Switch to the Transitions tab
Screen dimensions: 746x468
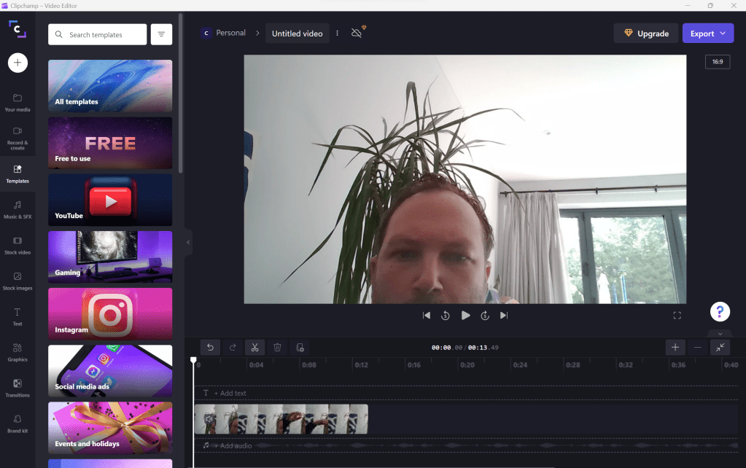click(18, 388)
